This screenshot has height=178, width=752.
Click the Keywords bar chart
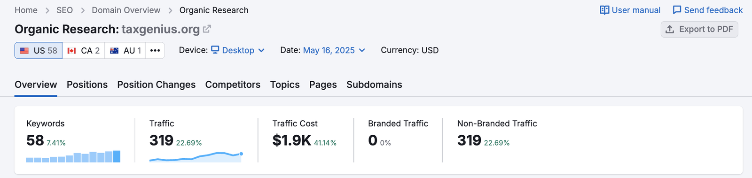(73, 156)
